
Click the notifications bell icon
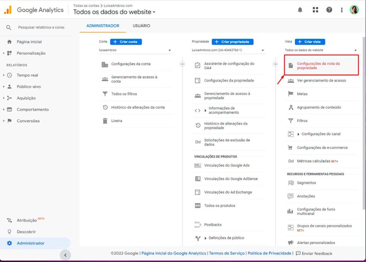pos(300,10)
